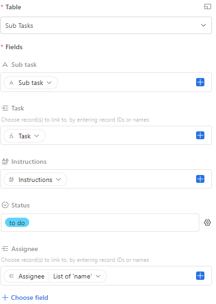Click the plus icon next to Choose field
216x304 pixels.
[5, 298]
